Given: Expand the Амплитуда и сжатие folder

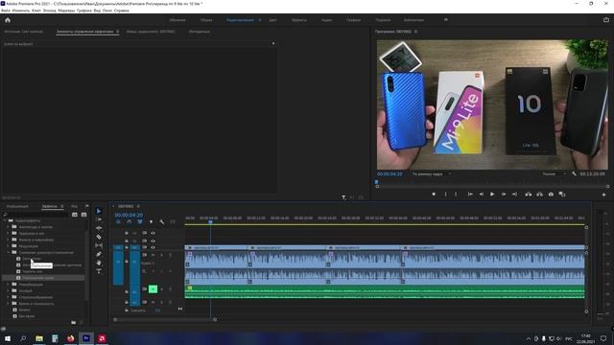Looking at the screenshot, I should (8, 227).
